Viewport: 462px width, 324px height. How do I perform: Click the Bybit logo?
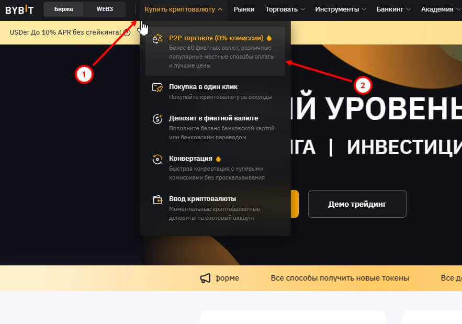(19, 9)
